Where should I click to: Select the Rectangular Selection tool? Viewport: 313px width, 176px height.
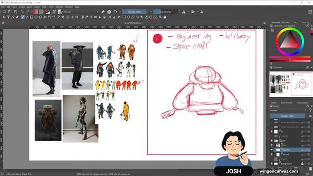[124, 17]
